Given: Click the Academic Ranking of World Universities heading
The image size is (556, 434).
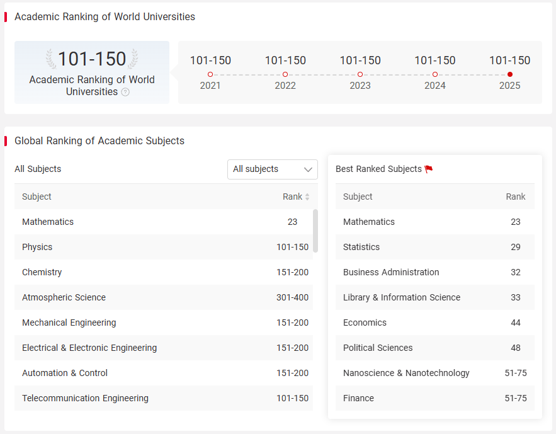Looking at the screenshot, I should (x=105, y=16).
